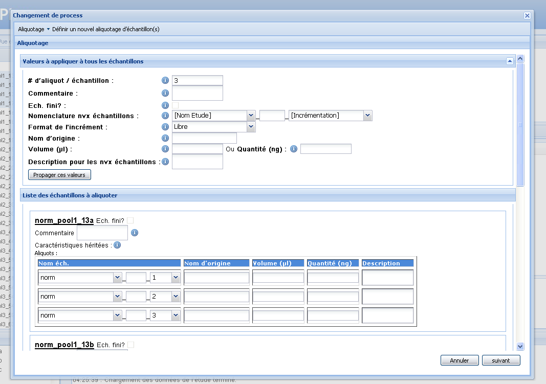Open norm dropdown in aliquot row 3

[117, 315]
